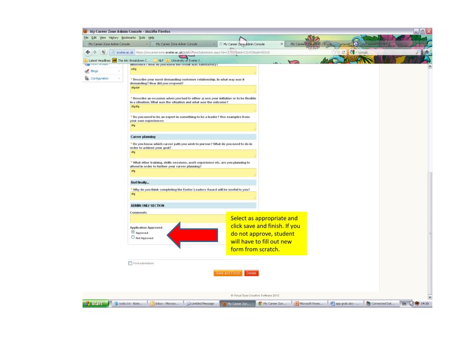
Task: Click the Save and Finish button
Action: [228, 273]
